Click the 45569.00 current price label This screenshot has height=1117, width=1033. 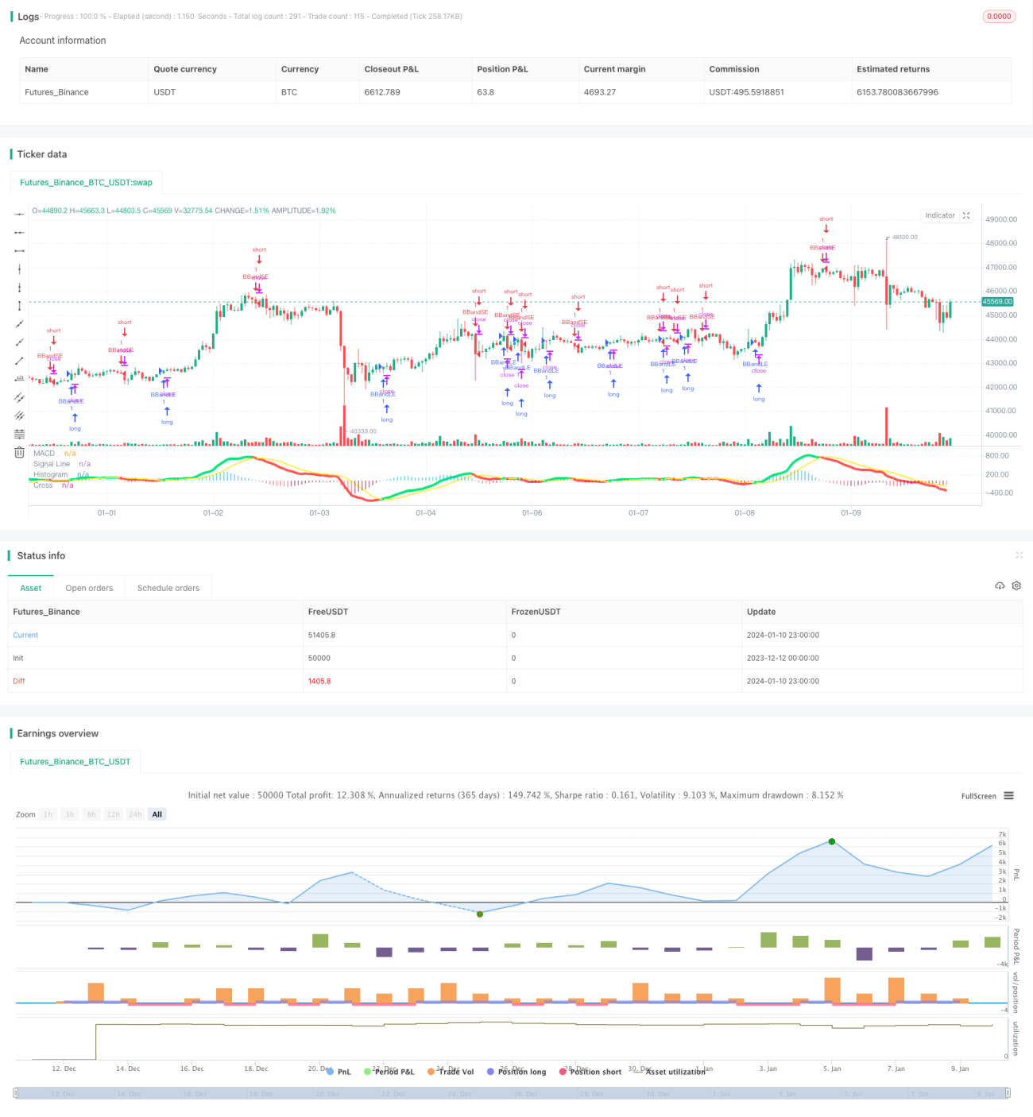[998, 302]
